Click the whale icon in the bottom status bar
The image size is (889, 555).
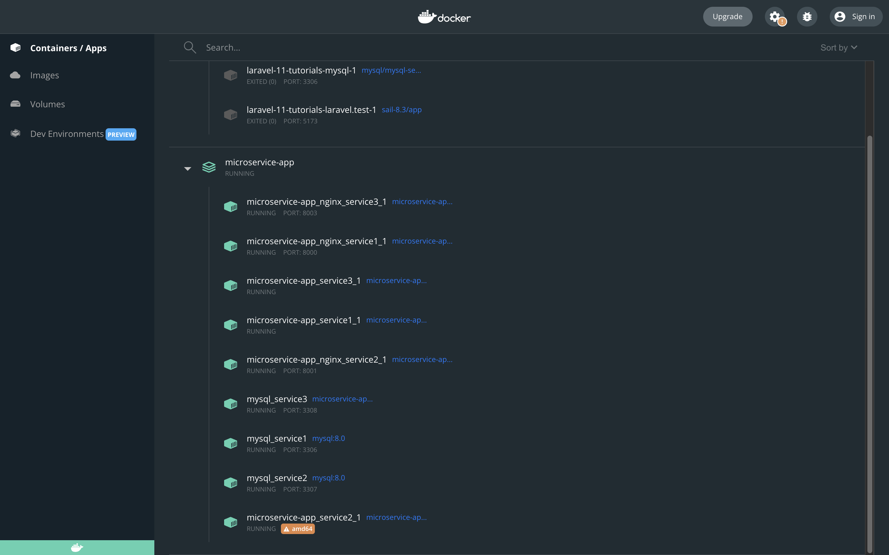click(x=77, y=547)
